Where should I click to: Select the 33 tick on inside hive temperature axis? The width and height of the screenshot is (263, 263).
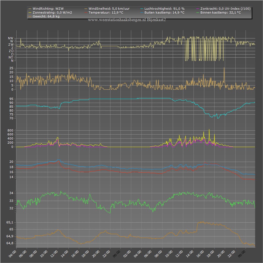(11, 201)
